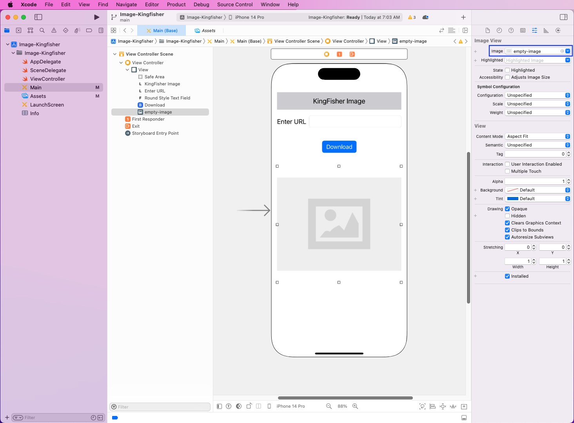
Task: Open the Image name dropdown arrow
Action: (x=568, y=51)
